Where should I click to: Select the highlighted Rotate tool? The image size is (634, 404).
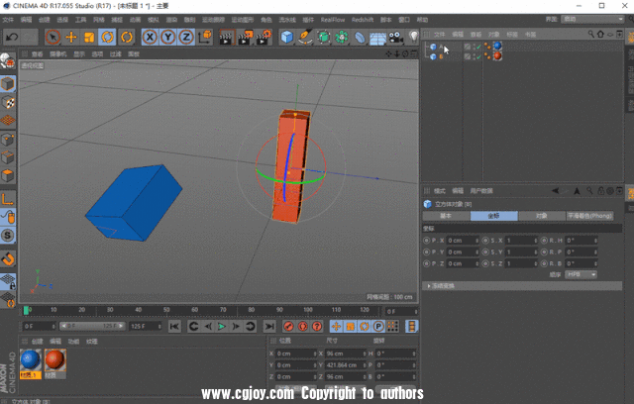(107, 38)
